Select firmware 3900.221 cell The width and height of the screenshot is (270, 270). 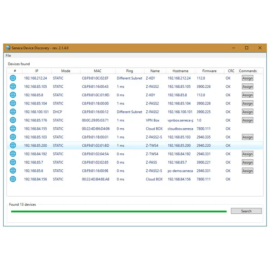point(203,162)
